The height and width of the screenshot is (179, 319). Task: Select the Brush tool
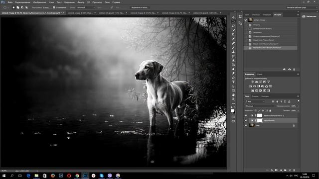point(233,48)
